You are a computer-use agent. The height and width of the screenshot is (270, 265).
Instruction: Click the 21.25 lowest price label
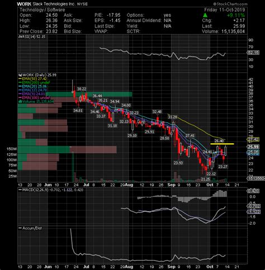coord(205,179)
